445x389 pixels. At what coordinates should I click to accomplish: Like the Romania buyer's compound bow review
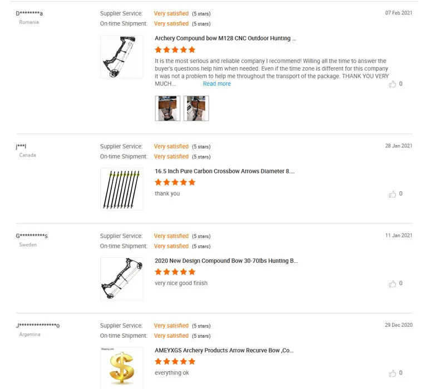pos(393,84)
